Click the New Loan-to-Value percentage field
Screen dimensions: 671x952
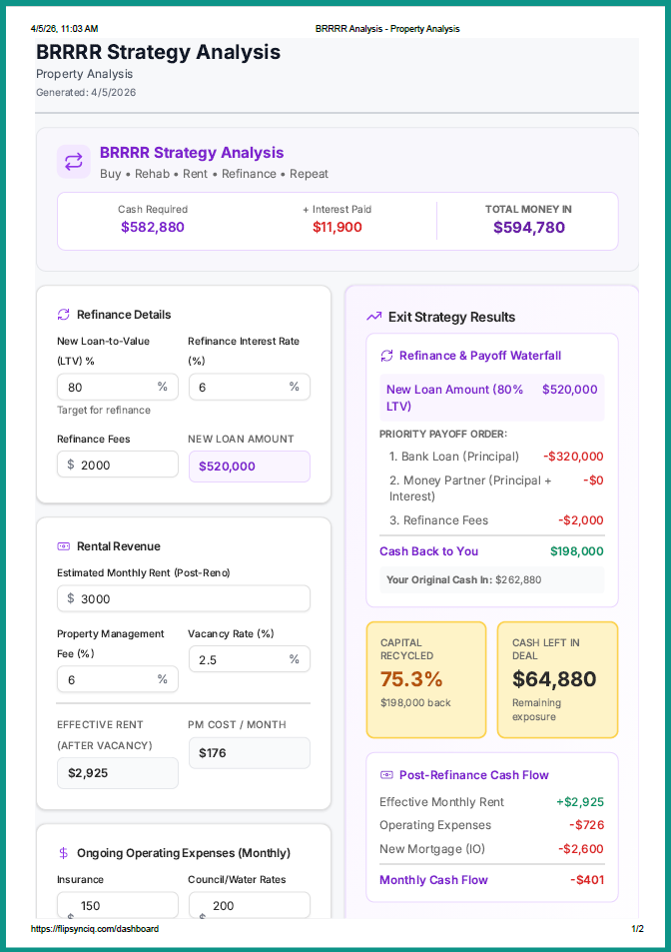pos(108,387)
